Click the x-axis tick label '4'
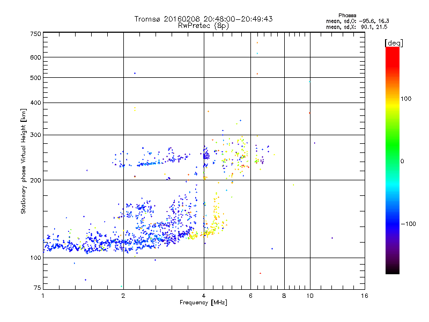Image resolution: width=429 pixels, height=322 pixels. [x=204, y=296]
